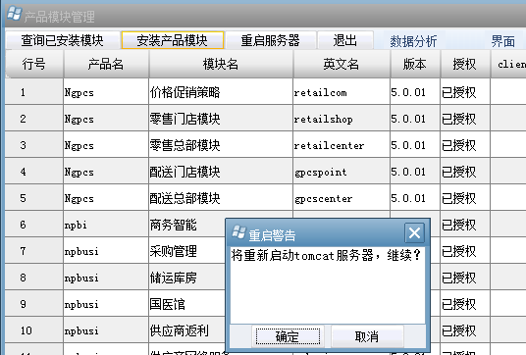Select the 储运库房 module cell

186,278
